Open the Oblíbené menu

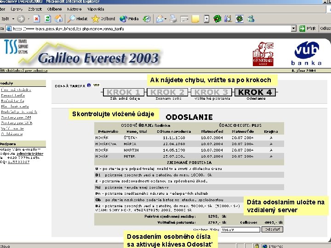[54, 9]
